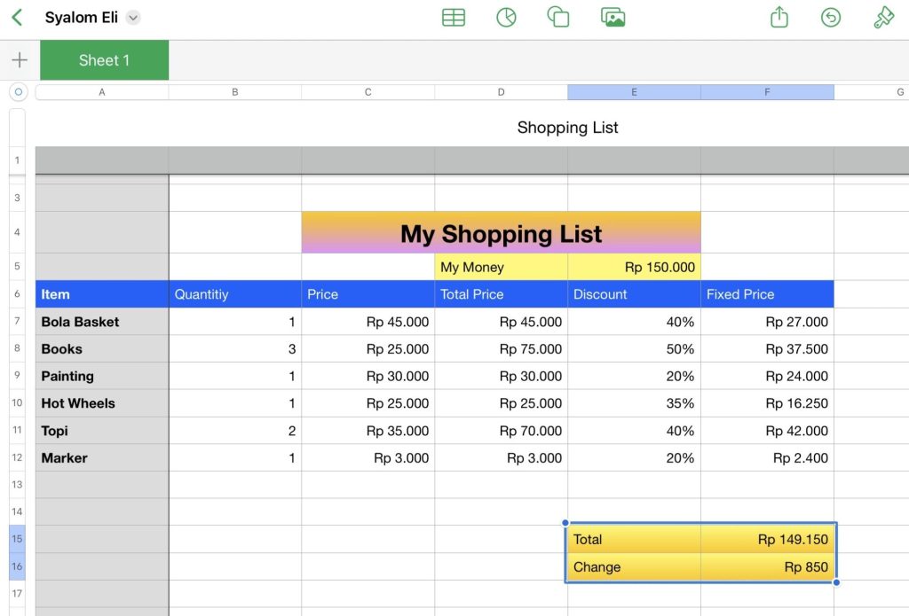This screenshot has width=909, height=616.
Task: Select the My Shopping List title cell
Action: (501, 234)
